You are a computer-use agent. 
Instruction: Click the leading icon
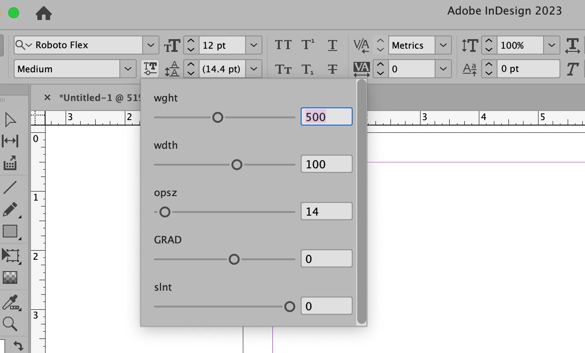point(172,69)
